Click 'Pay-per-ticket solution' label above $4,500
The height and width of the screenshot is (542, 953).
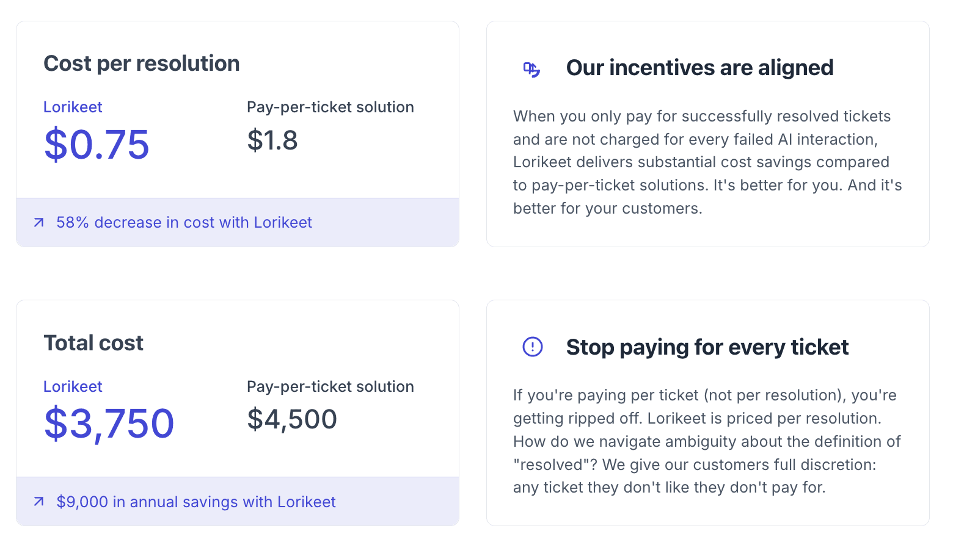[x=330, y=387]
